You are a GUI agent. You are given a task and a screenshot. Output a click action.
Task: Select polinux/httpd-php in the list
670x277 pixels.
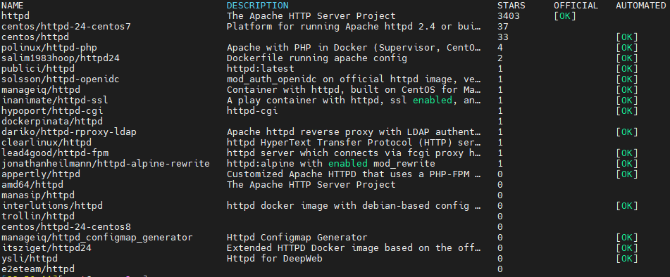[49, 48]
